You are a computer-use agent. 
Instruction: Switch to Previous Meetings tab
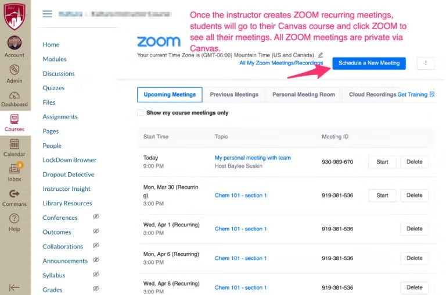tap(234, 95)
